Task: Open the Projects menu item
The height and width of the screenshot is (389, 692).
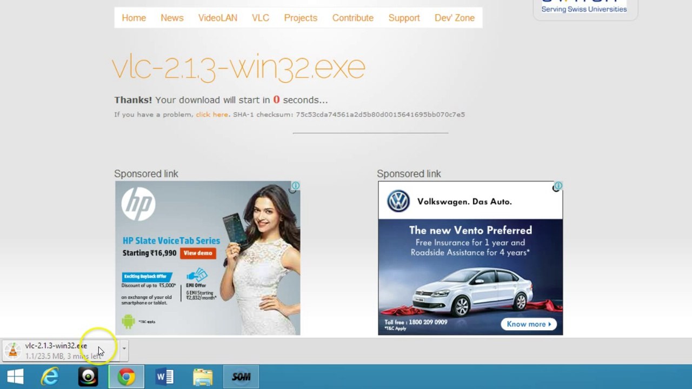Action: pyautogui.click(x=301, y=18)
